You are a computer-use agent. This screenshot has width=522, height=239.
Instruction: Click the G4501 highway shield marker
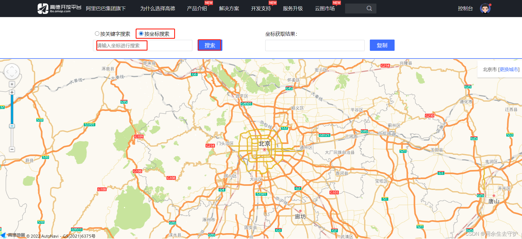(x=246, y=104)
